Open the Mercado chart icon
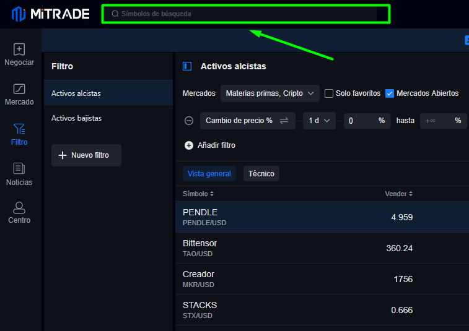 pos(19,89)
